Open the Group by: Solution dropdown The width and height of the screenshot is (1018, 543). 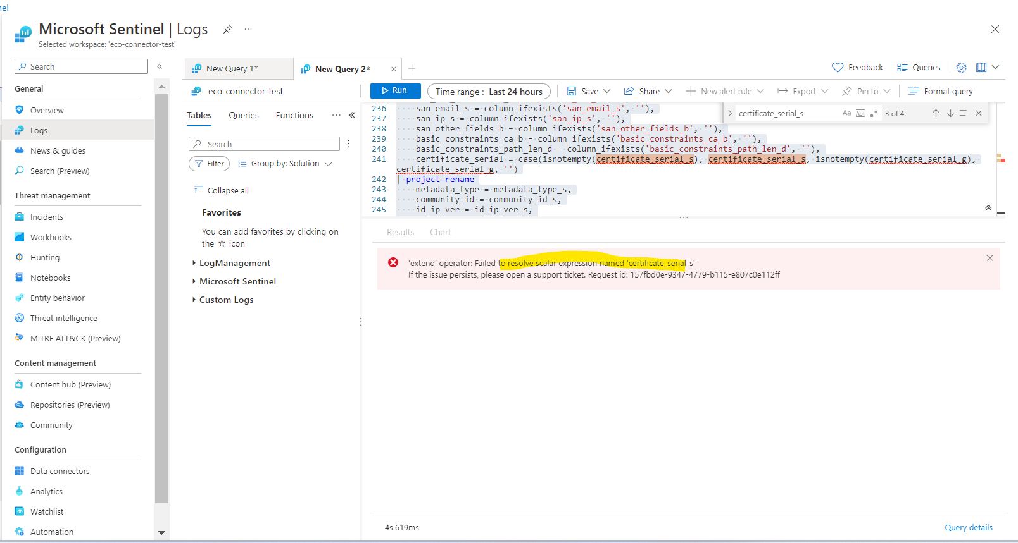[x=285, y=164]
